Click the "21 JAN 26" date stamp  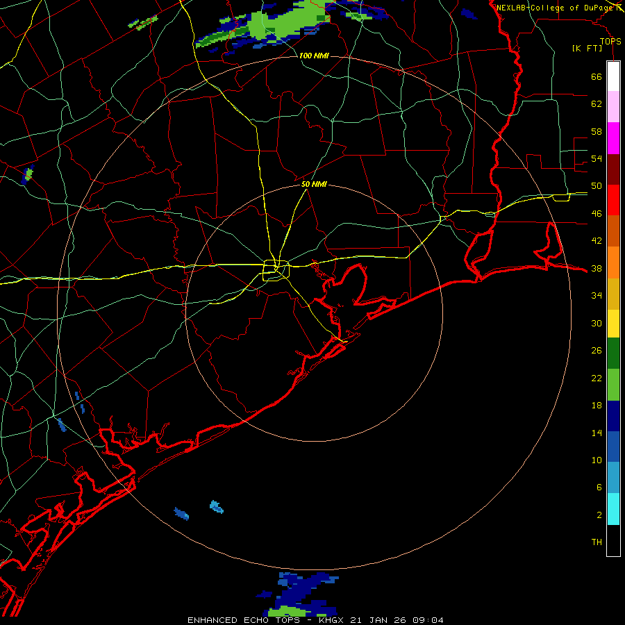(378, 620)
